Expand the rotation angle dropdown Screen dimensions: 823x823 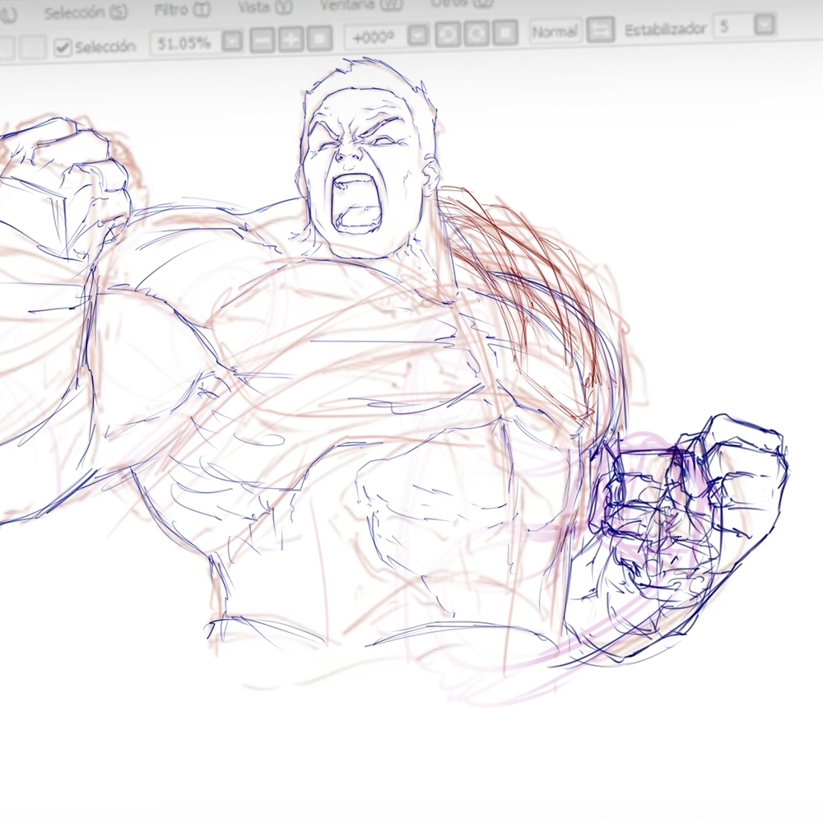[x=418, y=35]
